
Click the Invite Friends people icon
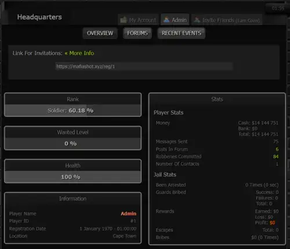tap(197, 20)
